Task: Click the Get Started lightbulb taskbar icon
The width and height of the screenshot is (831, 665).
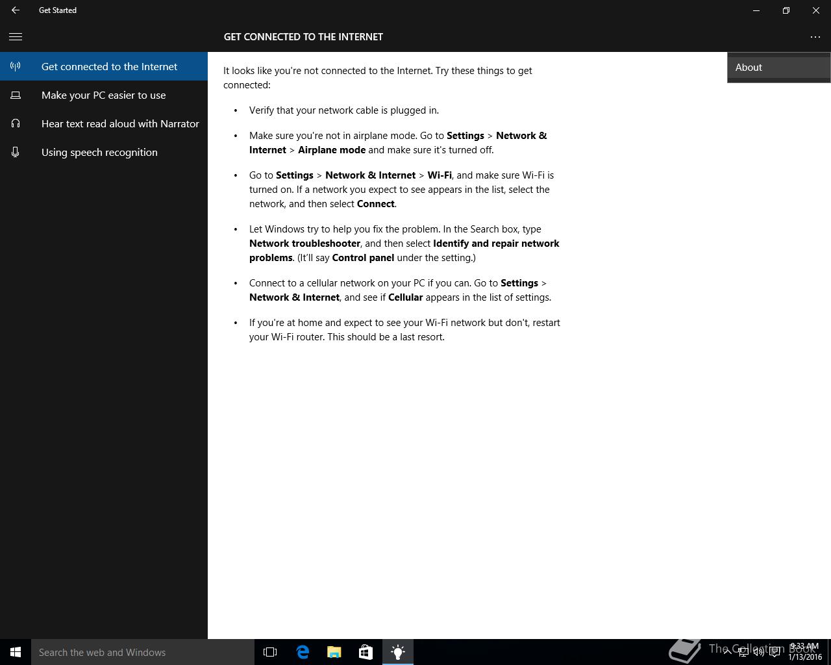Action: click(398, 652)
